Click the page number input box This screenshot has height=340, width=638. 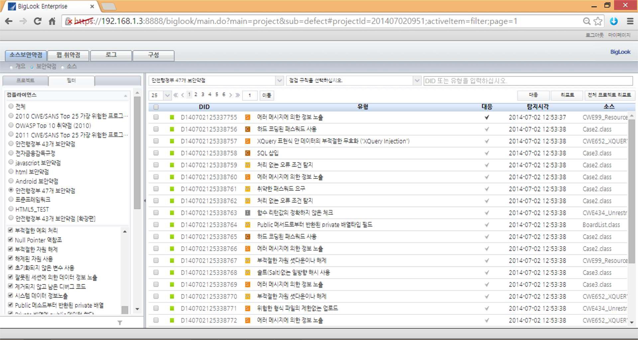pos(250,95)
